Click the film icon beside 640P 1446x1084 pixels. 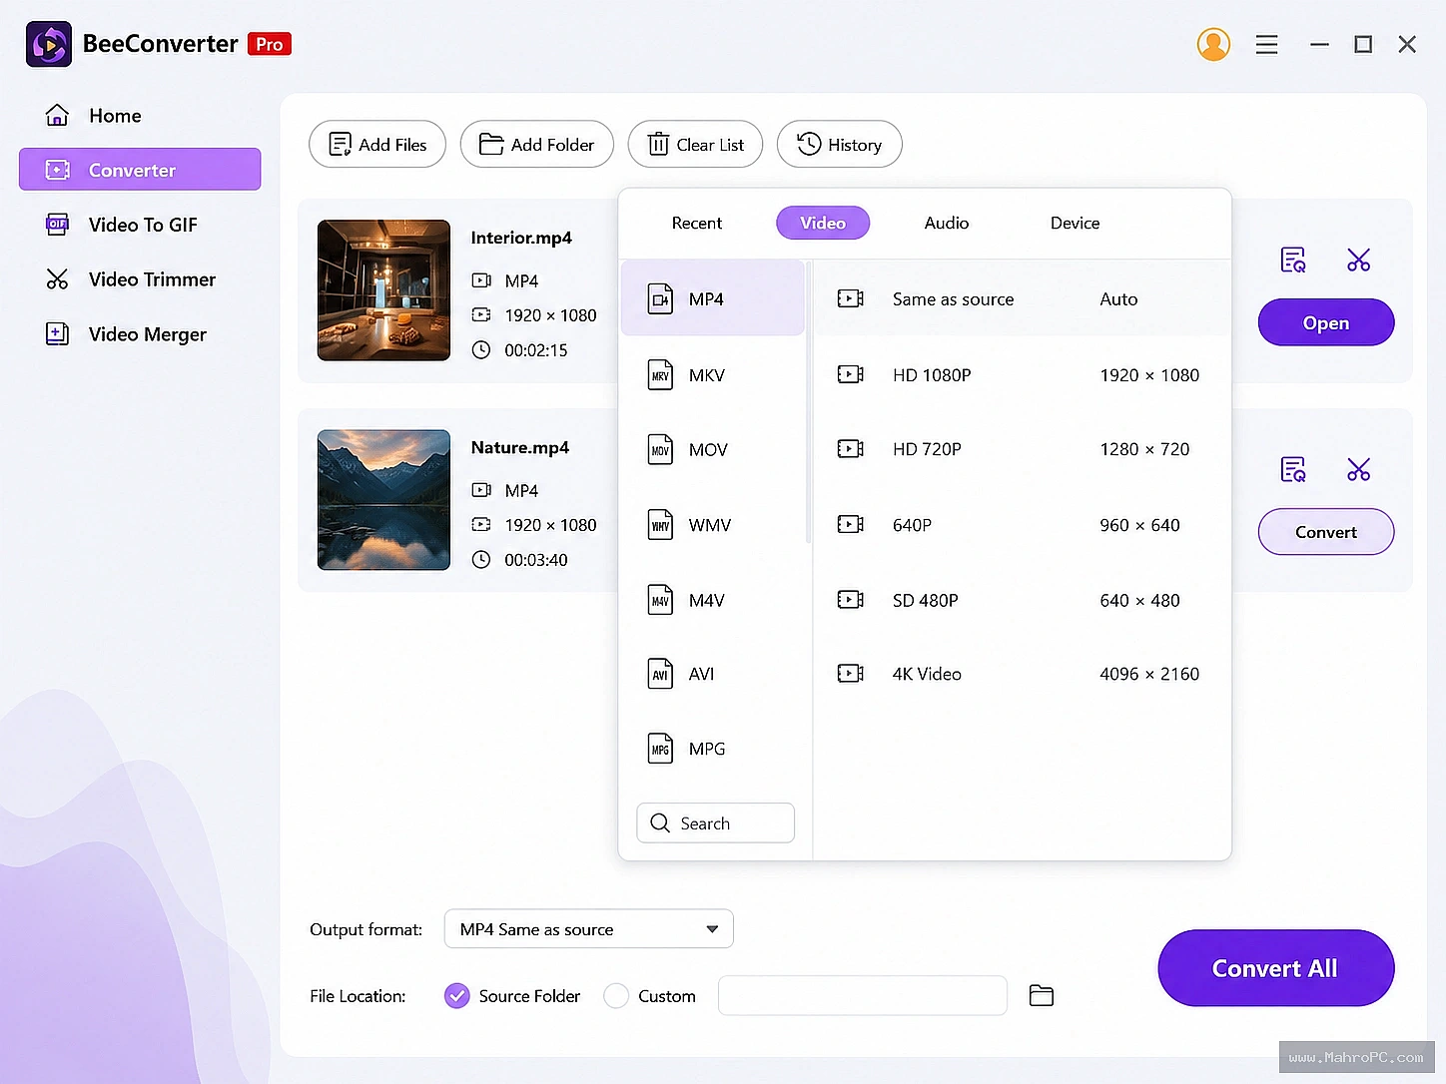(850, 524)
